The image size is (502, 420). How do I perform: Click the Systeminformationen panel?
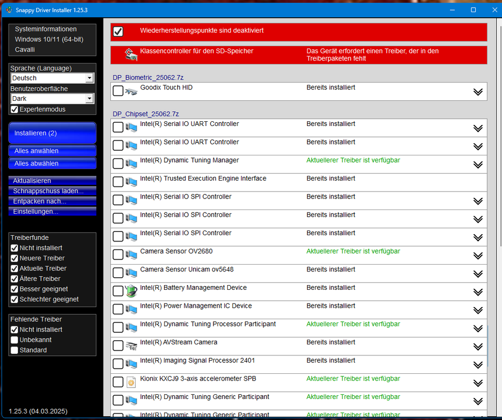pyautogui.click(x=52, y=39)
